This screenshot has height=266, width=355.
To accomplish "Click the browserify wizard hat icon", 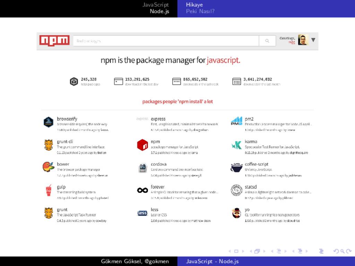I will tap(48, 122).
